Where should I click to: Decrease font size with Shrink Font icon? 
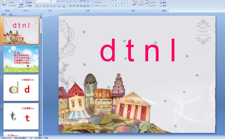[x=62, y=1]
